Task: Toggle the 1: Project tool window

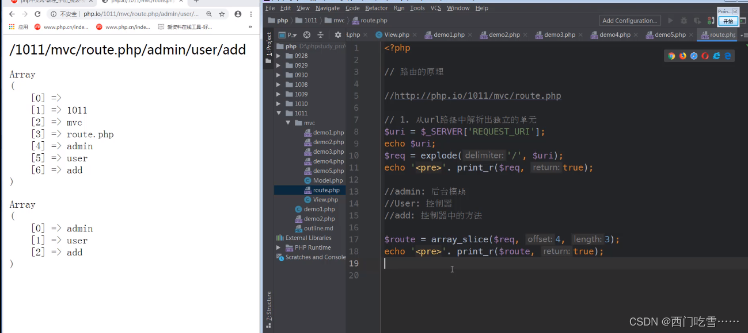Action: coord(268,48)
